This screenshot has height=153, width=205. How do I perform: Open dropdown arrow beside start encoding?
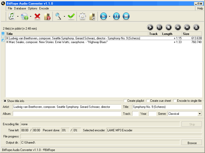[109, 17]
